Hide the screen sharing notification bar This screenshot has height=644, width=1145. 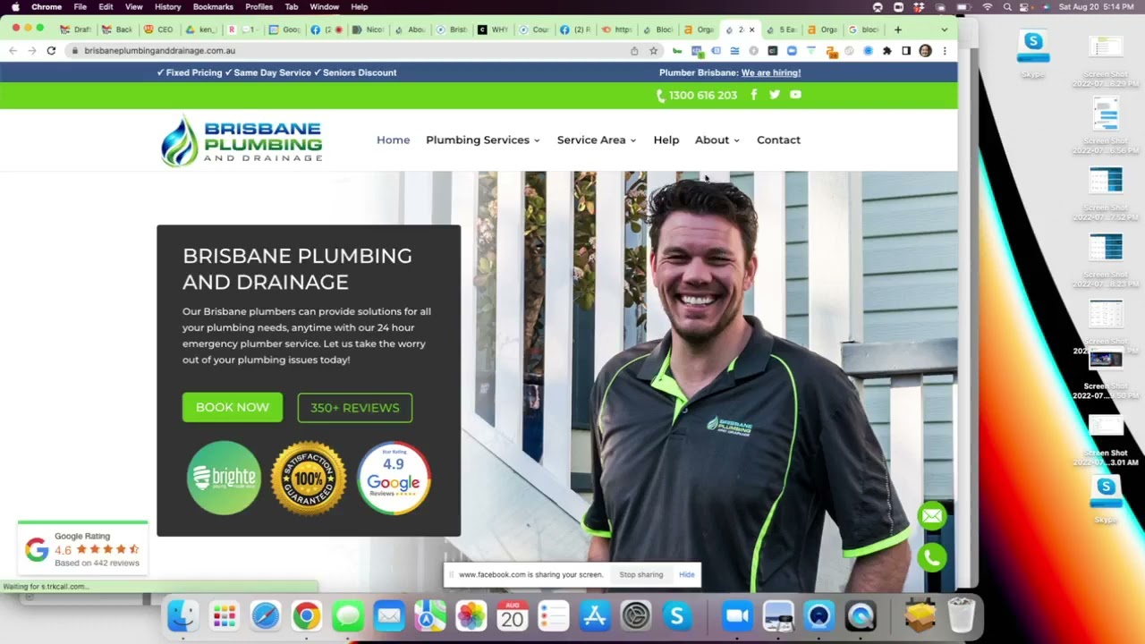[687, 575]
